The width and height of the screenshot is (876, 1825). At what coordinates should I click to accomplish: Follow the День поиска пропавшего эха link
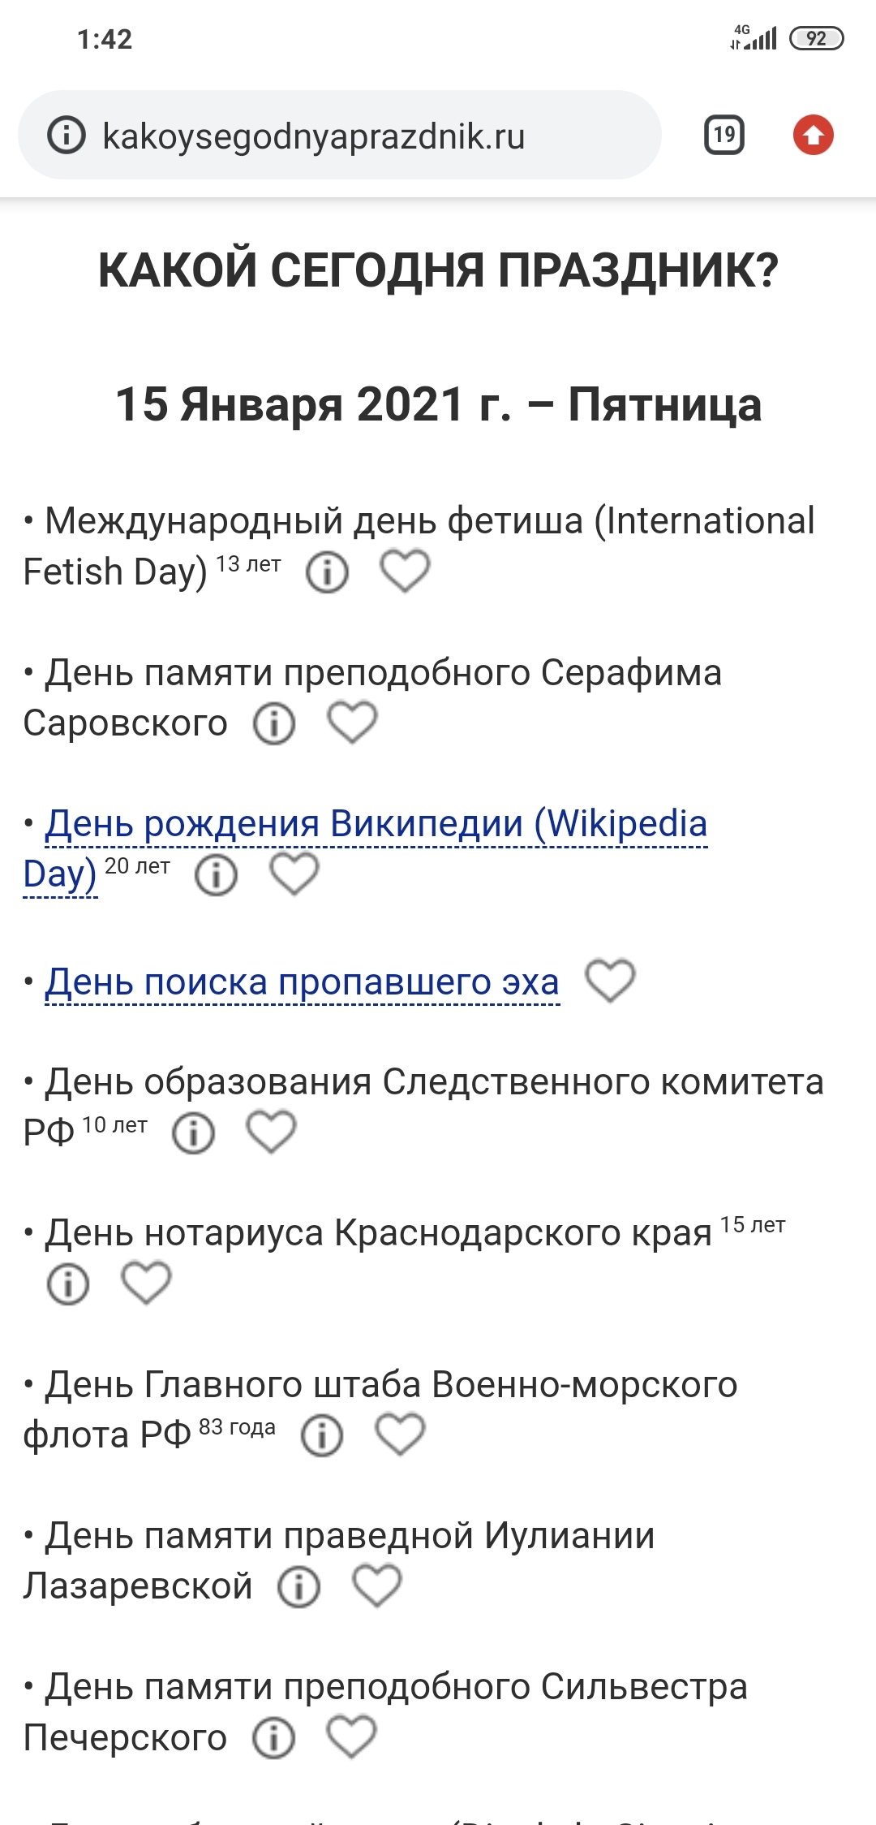(302, 982)
